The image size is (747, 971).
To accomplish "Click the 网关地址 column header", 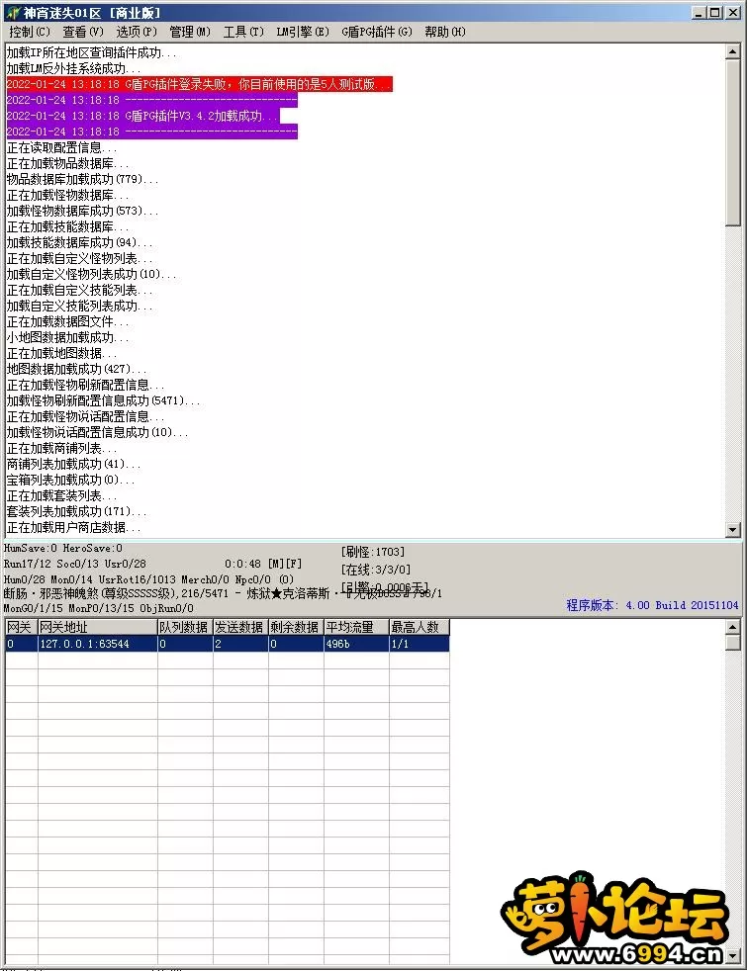I will 97,627.
